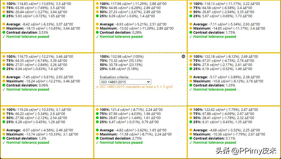281x159 pixels.
Task: Click Nominal tolerance passed below Contrast deviation: 2.75%
Action: pos(121,143)
